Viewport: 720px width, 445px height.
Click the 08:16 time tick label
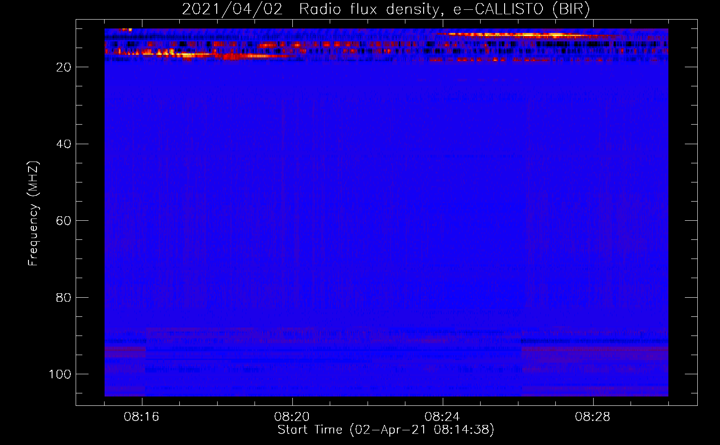(x=142, y=417)
